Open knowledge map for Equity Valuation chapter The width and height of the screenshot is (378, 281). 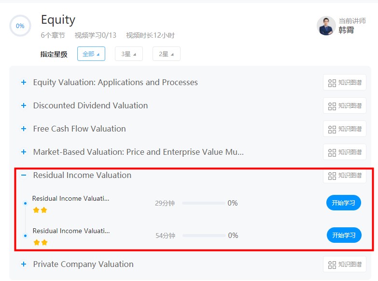pyautogui.click(x=344, y=83)
